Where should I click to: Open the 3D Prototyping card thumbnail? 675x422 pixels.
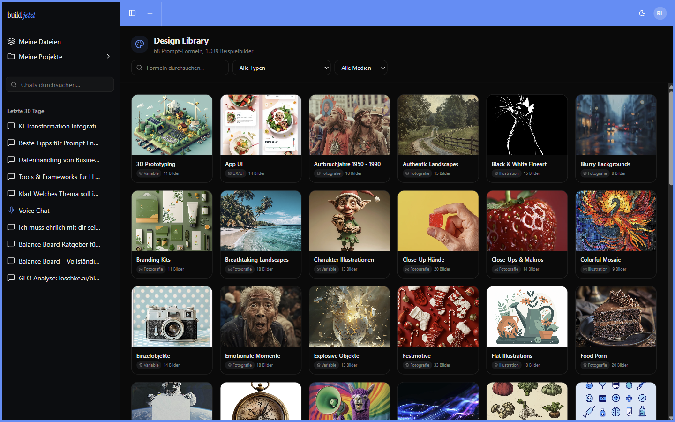point(172,125)
